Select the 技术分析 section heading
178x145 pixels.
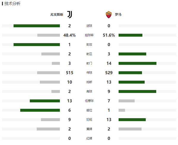coord(12,4)
